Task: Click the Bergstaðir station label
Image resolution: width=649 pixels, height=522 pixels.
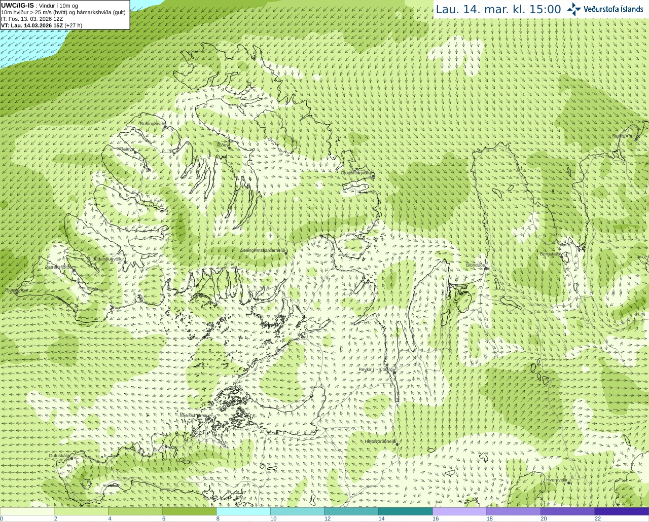Action: (551, 254)
